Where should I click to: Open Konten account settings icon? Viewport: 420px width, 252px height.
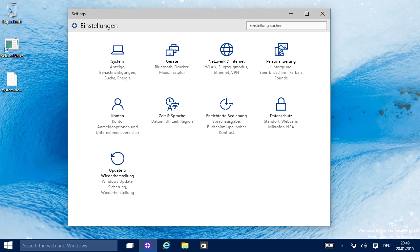pos(117,104)
